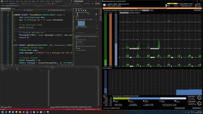The width and height of the screenshot is (203, 114).
Task: Click the Windows Start button
Action: (3, 112)
